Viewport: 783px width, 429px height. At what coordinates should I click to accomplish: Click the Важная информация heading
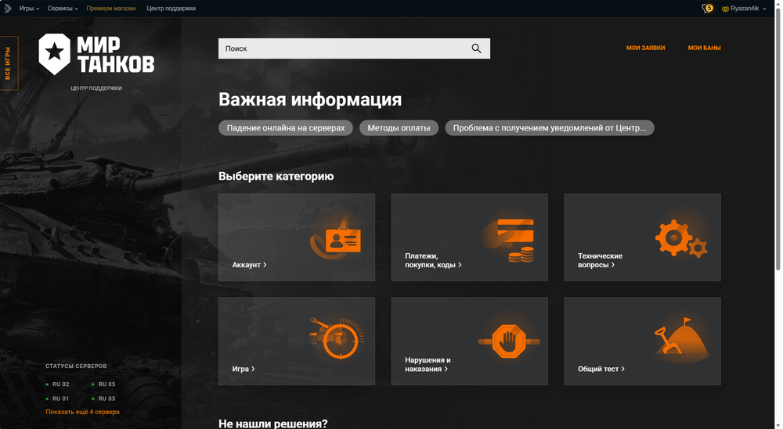pyautogui.click(x=309, y=99)
